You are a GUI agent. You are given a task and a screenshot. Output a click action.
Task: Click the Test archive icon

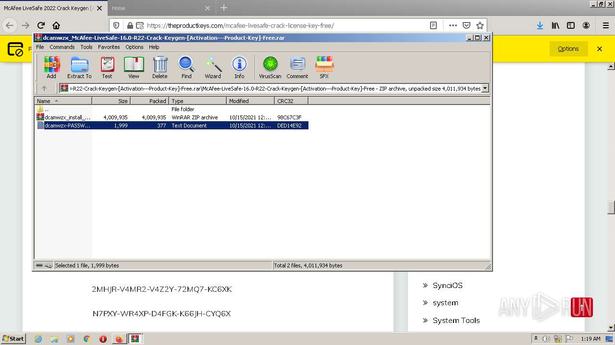point(107,67)
